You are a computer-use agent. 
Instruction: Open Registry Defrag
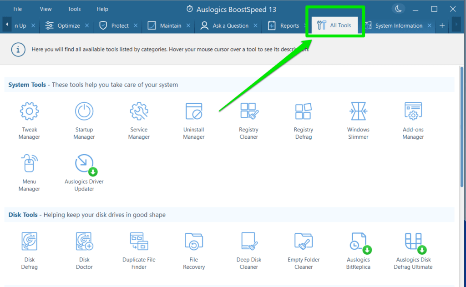click(x=303, y=119)
